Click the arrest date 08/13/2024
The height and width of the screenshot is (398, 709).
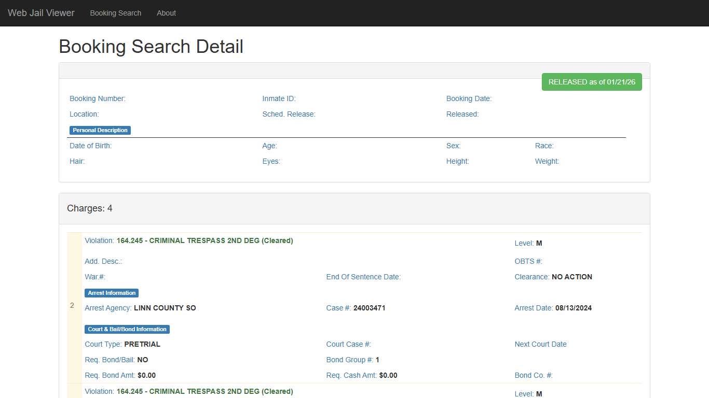tap(573, 308)
